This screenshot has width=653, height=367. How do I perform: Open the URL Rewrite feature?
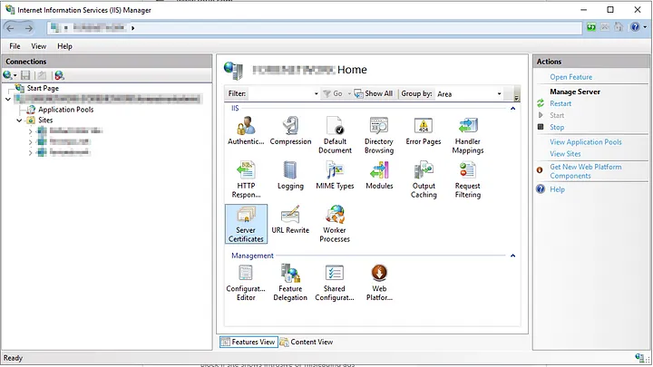coord(290,219)
